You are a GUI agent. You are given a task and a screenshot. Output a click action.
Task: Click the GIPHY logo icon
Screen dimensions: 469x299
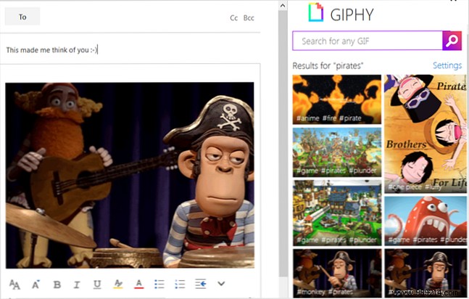click(x=315, y=13)
